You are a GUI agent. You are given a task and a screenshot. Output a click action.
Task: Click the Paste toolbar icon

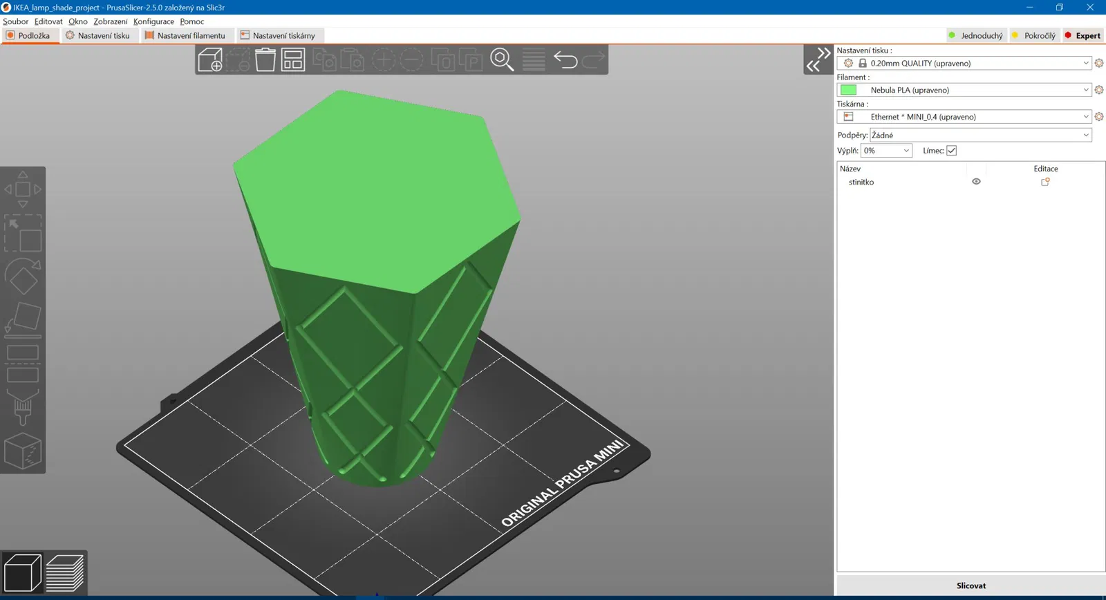[353, 60]
